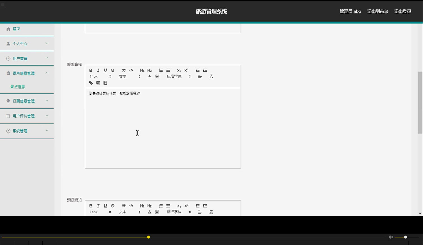Screen dimensions: 423x245
Task: Insert blockquote in 旅游路线 editor
Action: [x=124, y=70]
